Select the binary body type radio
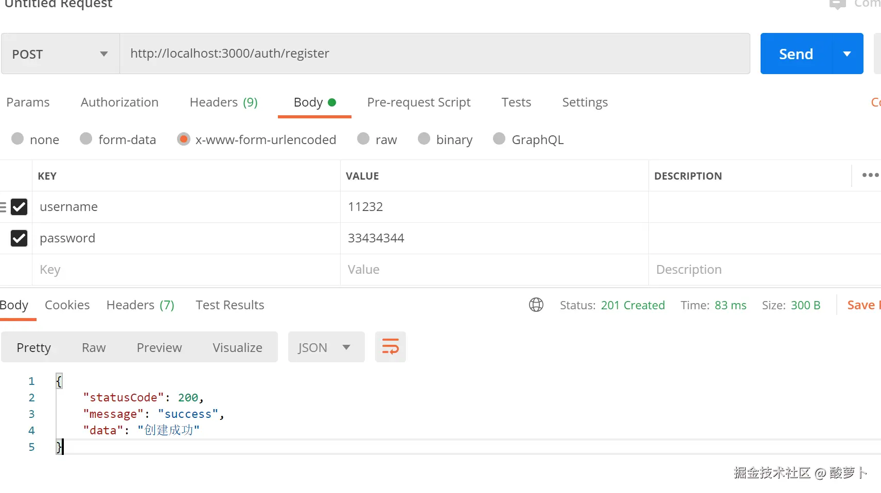This screenshot has width=881, height=493. (424, 139)
